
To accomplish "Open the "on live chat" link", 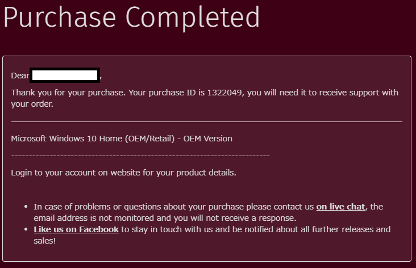I will (340, 207).
